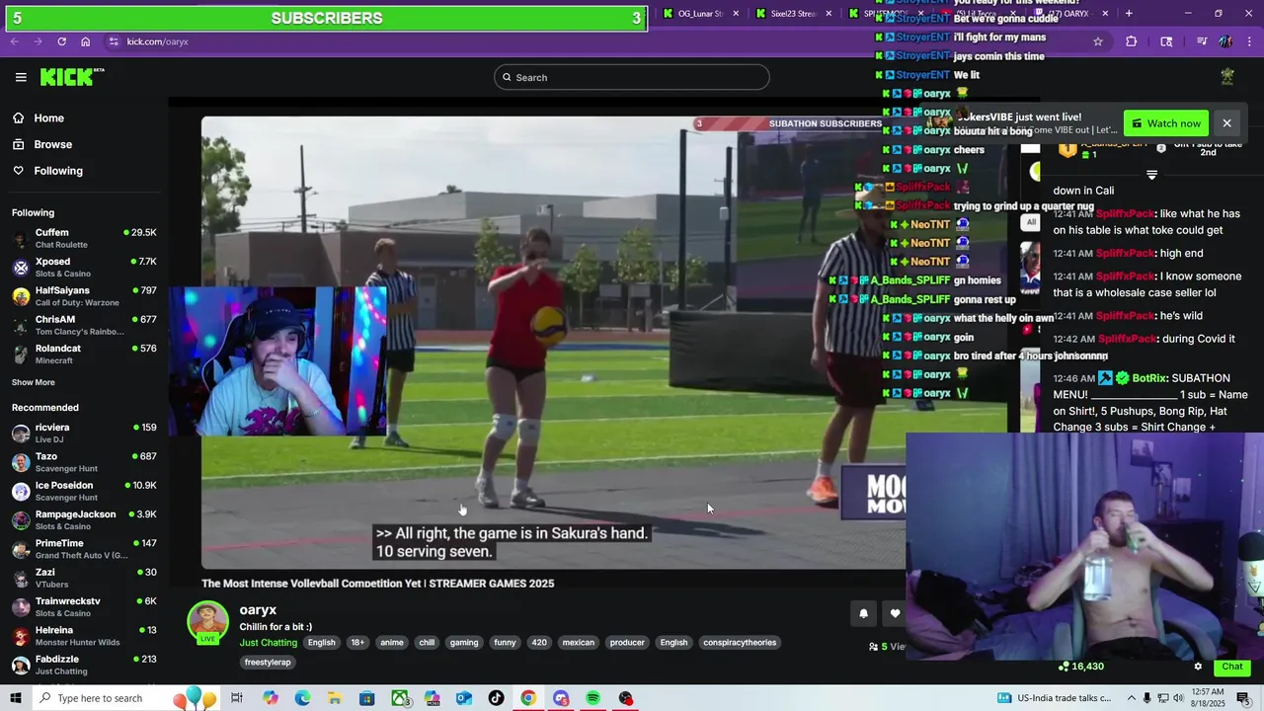
Task: Open the hamburger sidebar menu
Action: pyautogui.click(x=21, y=77)
